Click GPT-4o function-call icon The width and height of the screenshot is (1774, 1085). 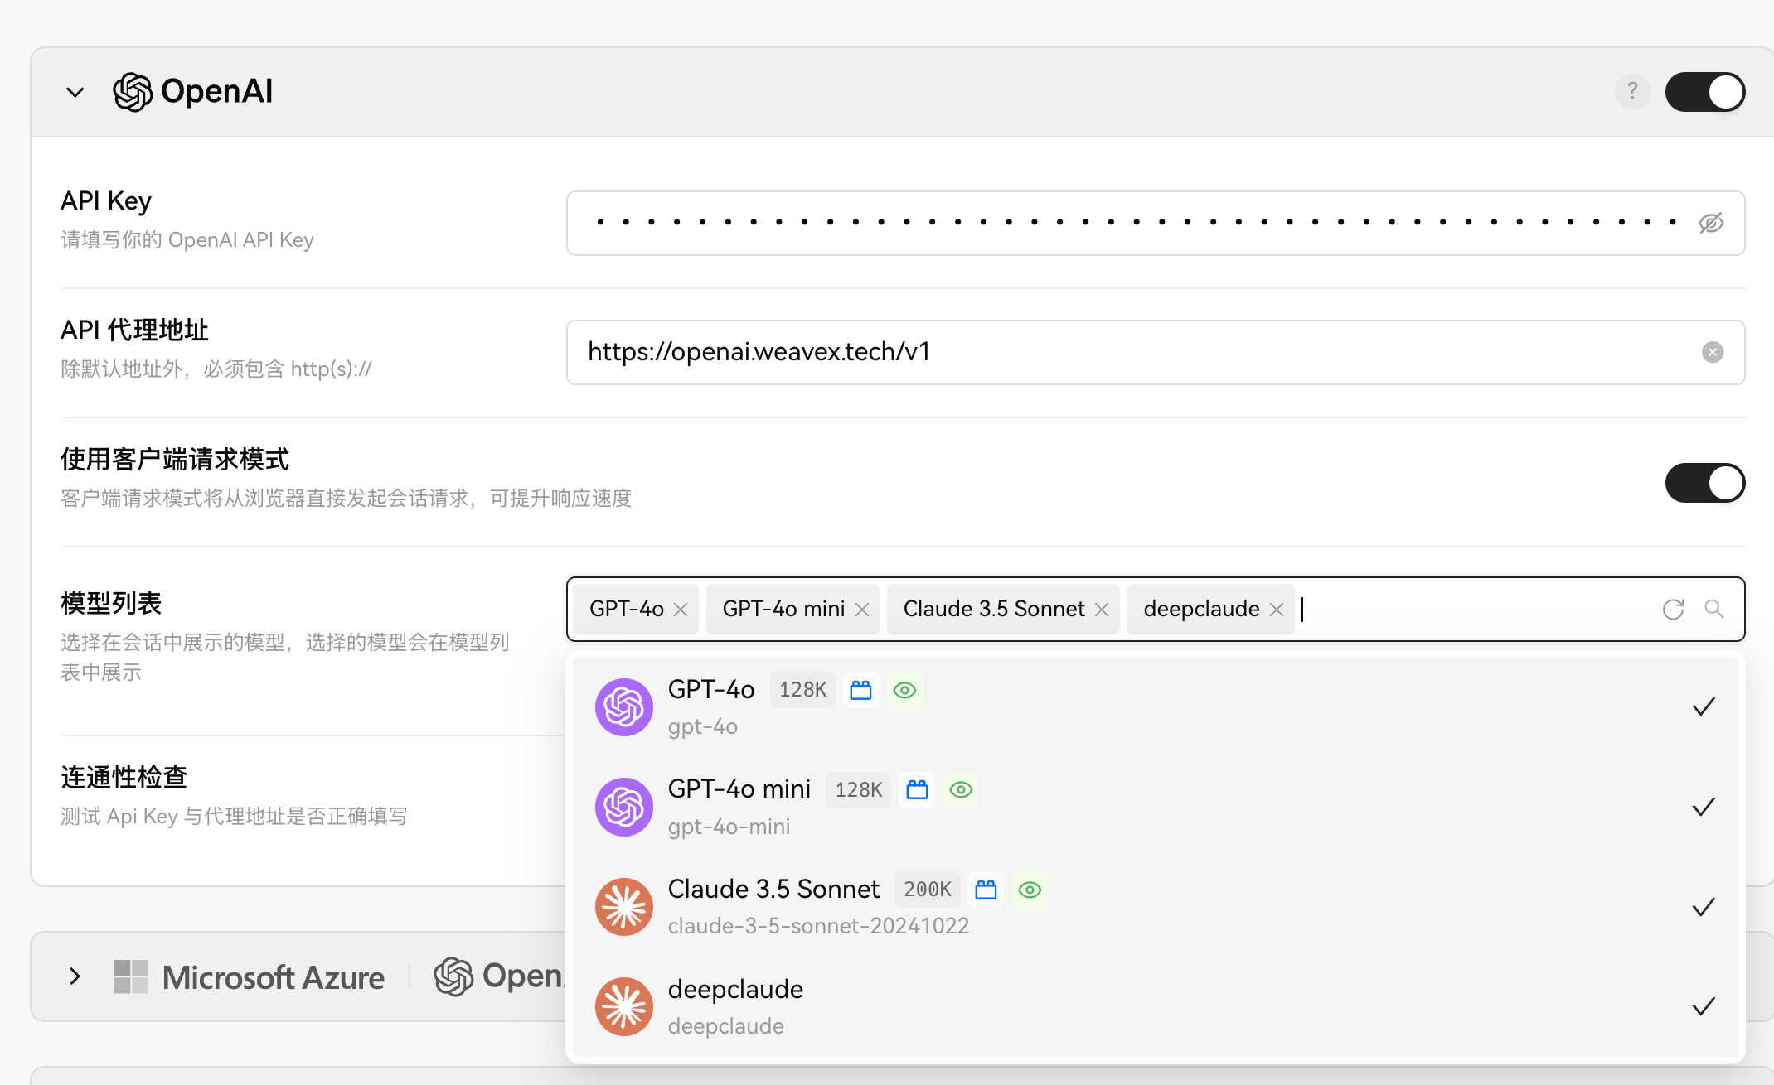pyautogui.click(x=861, y=690)
